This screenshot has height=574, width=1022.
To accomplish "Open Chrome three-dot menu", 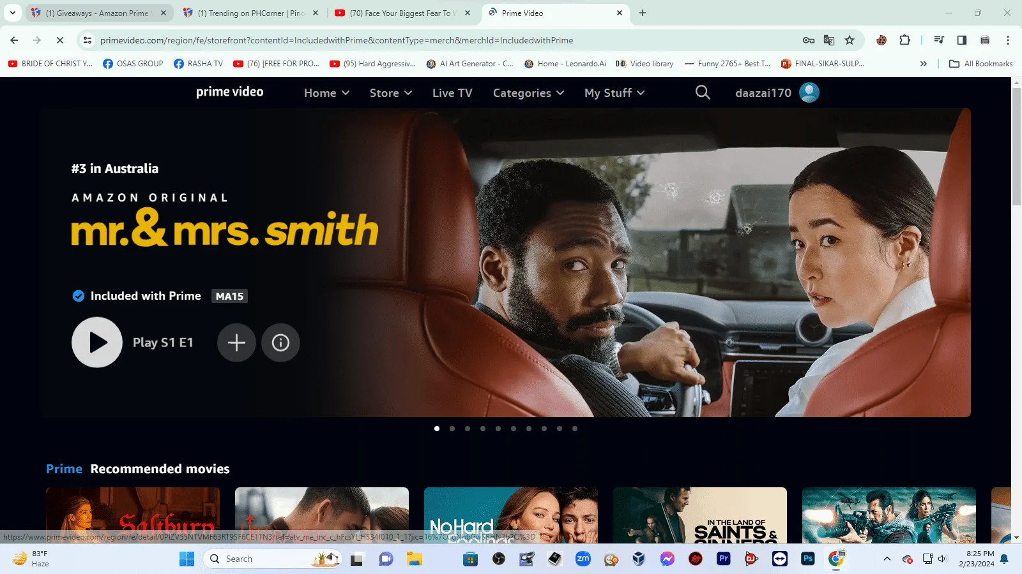I will coord(1008,40).
